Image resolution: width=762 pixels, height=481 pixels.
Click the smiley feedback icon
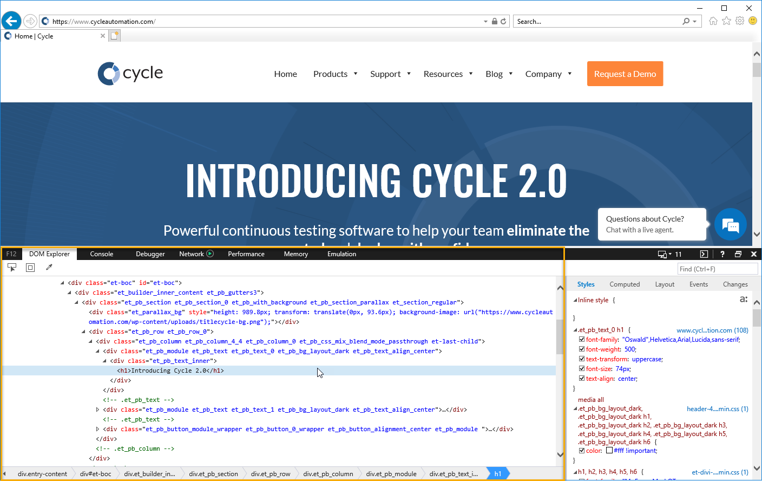[753, 21]
